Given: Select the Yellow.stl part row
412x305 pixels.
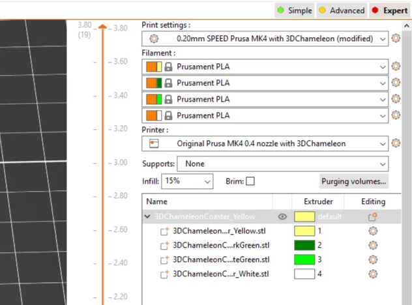Looking at the screenshot, I should tap(272, 231).
